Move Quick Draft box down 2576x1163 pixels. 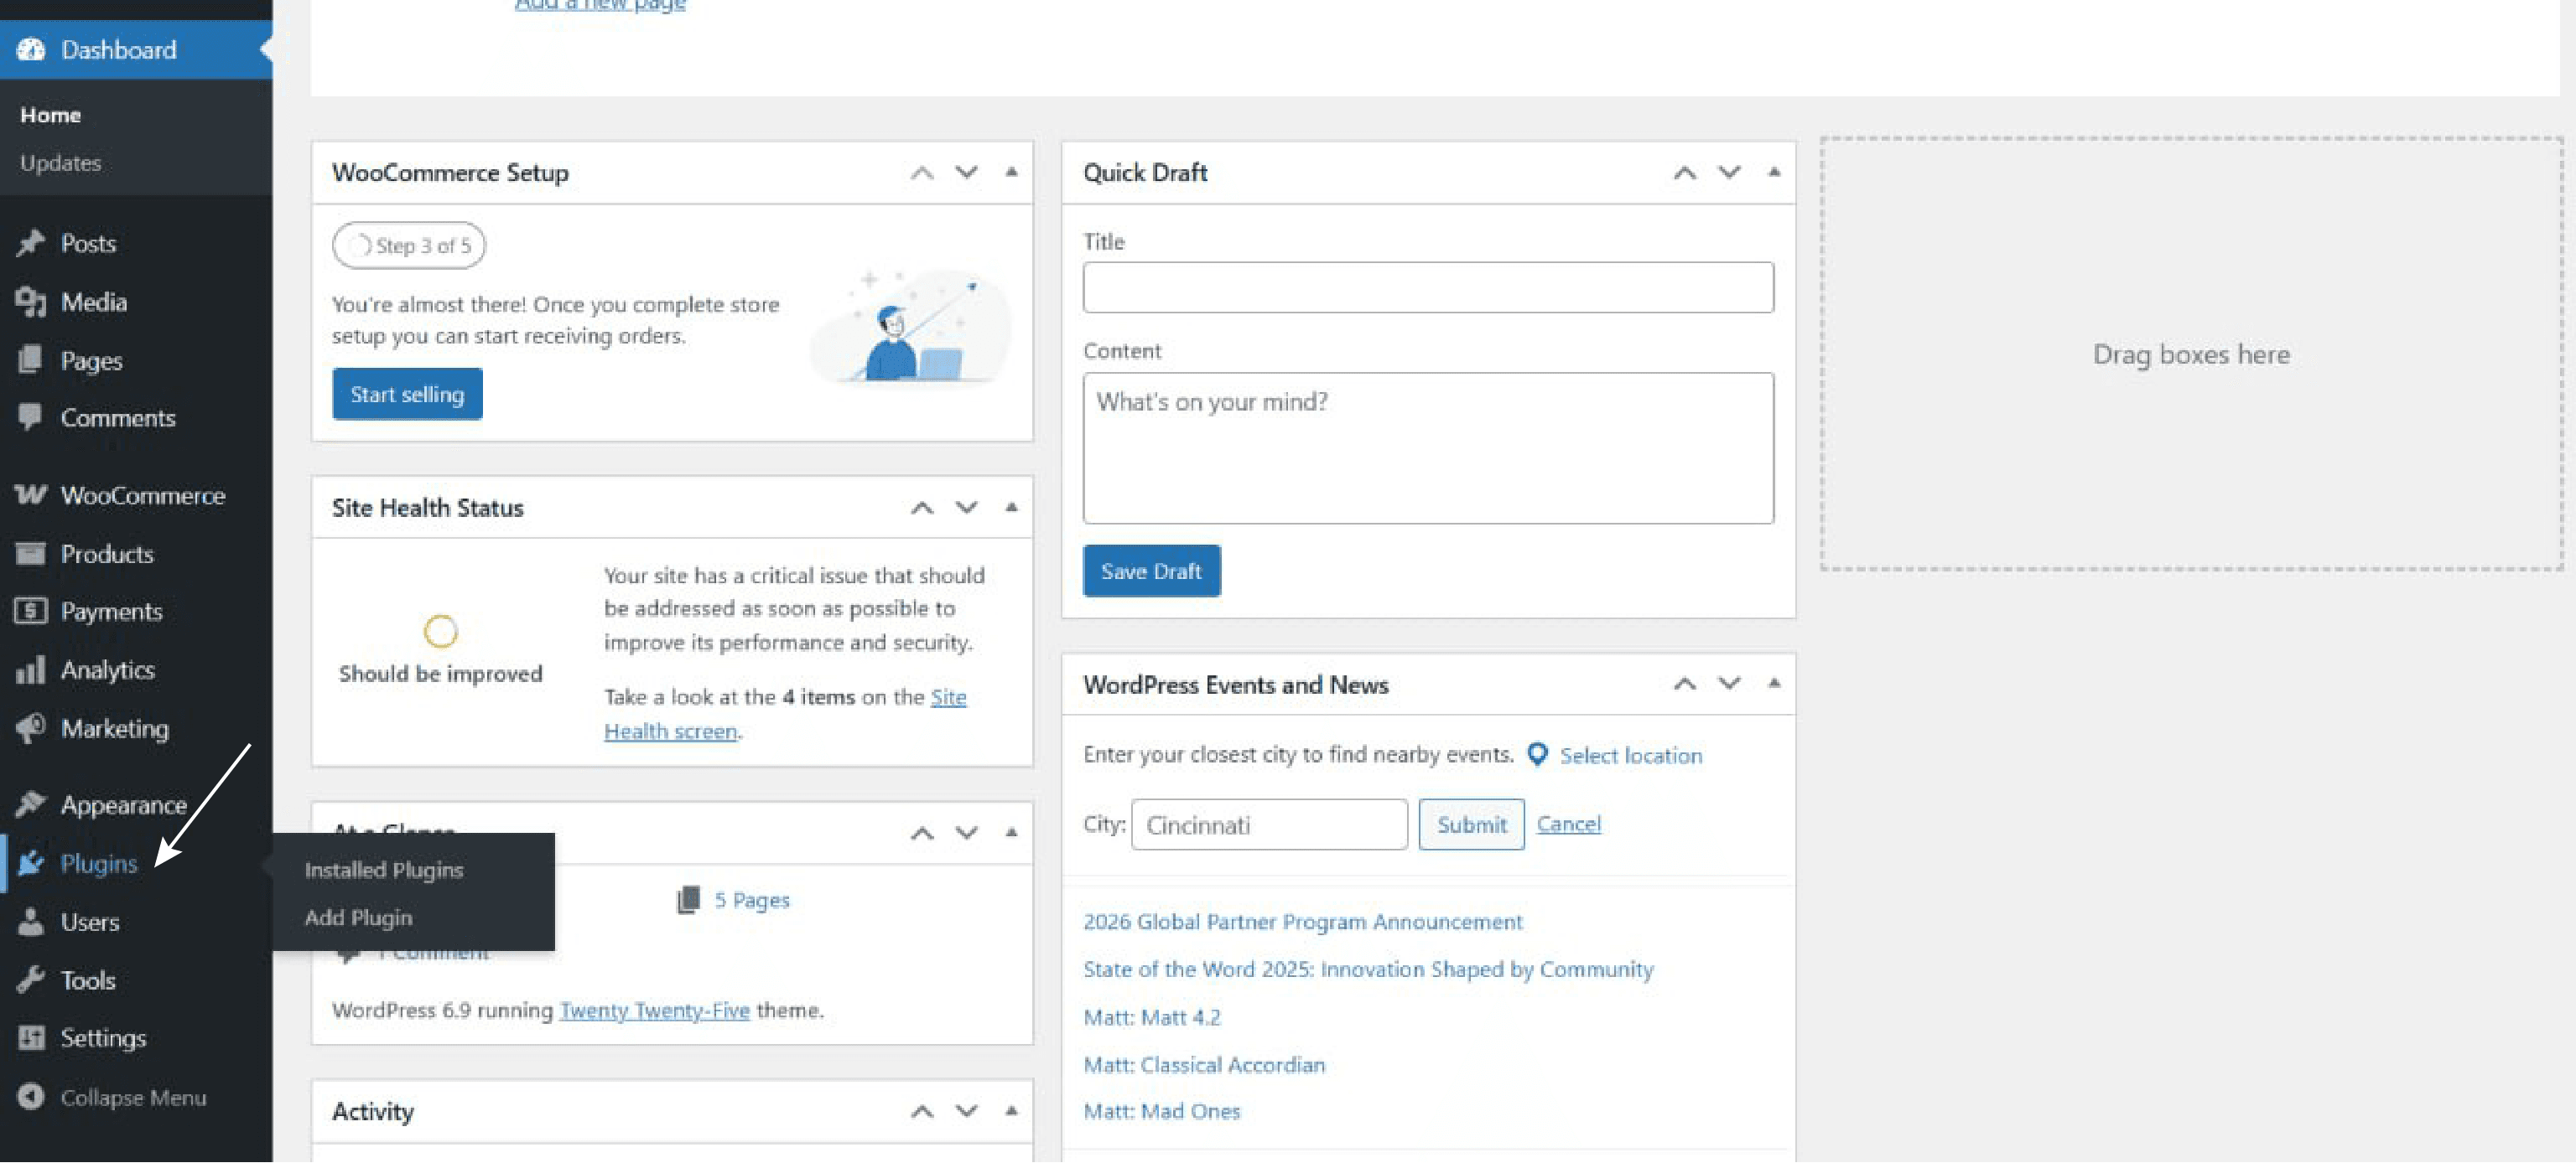pyautogui.click(x=1729, y=172)
